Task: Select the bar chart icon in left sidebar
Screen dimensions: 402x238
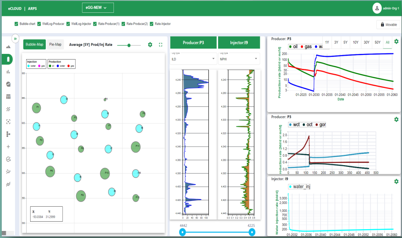Action: coord(8,72)
